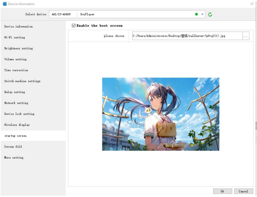Click the boot screen preview image
This screenshot has width=257, height=197.
tap(161, 114)
